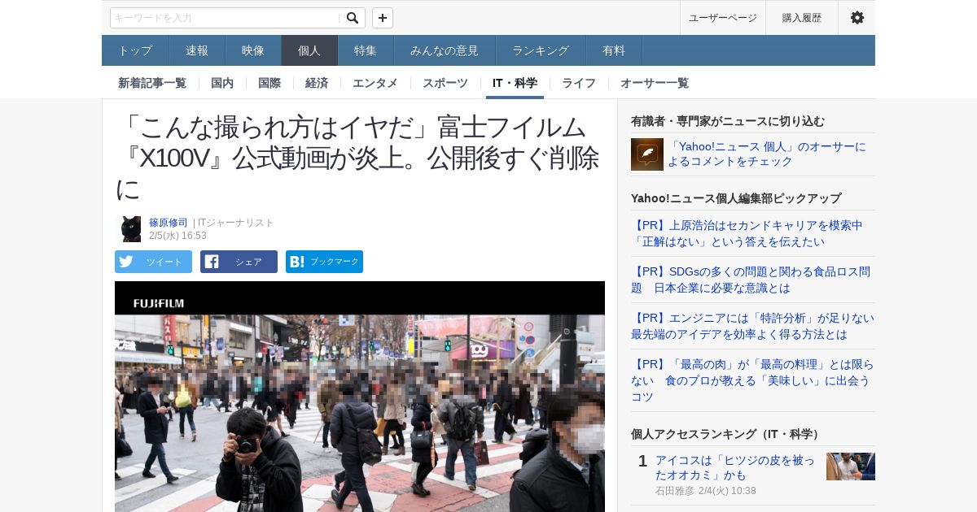Open the 有料 tab
The width and height of the screenshot is (977, 512).
(x=614, y=50)
